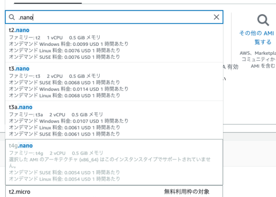Viewport: 276px width, 197px height.
Task: Click t3a.nano SUSE price 0.0061 USD line
Action: [x=64, y=134]
